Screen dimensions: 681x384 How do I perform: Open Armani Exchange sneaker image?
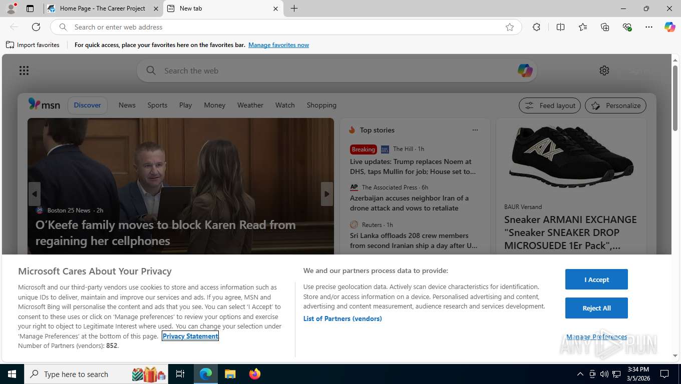click(571, 156)
